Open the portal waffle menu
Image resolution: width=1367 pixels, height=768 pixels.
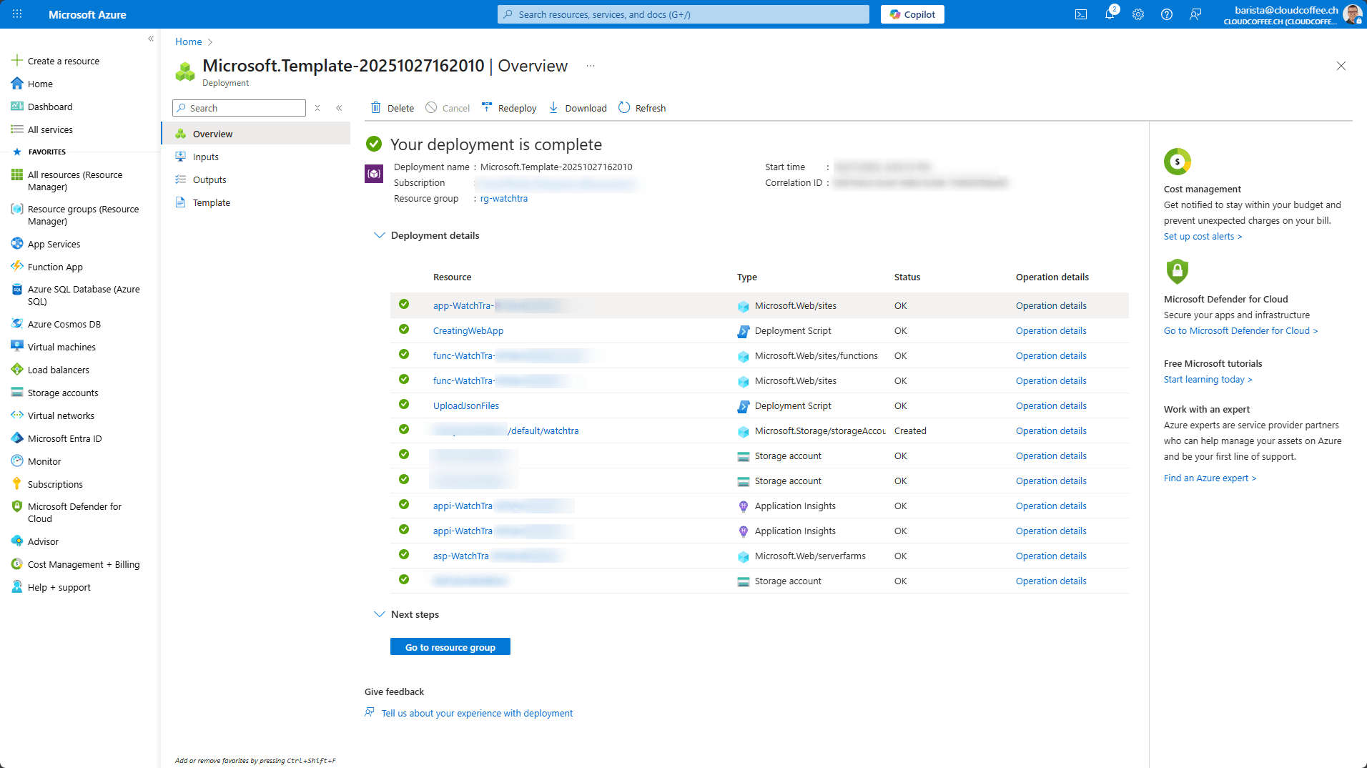click(x=17, y=14)
